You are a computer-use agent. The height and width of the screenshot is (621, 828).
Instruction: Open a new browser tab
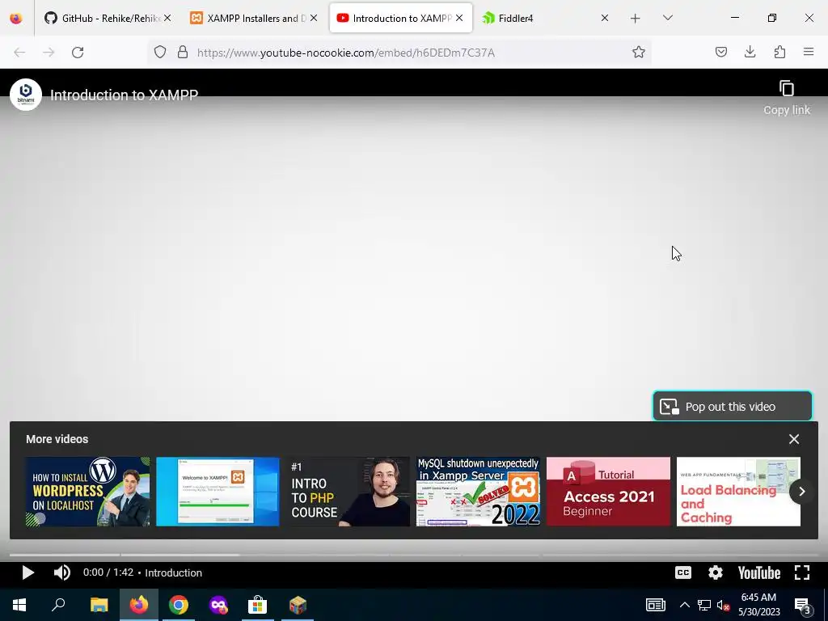click(x=636, y=18)
